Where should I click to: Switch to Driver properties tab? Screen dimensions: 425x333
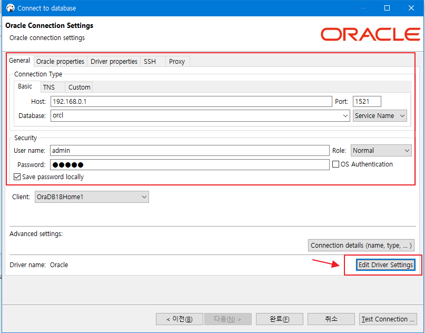pos(114,62)
